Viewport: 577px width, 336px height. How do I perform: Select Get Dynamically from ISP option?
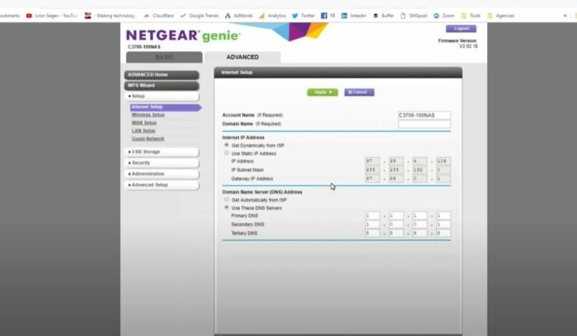pyautogui.click(x=227, y=145)
